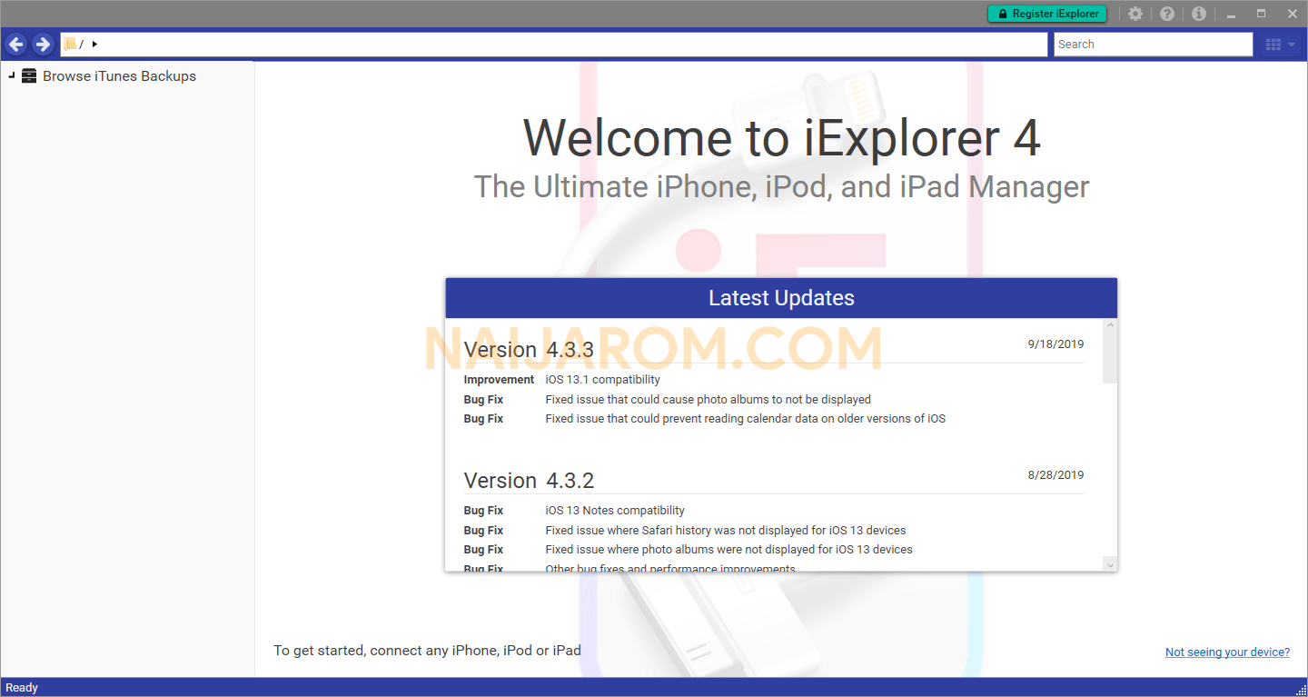Click Register iExplorer button
Screen dimensions: 1308x697
click(1047, 14)
